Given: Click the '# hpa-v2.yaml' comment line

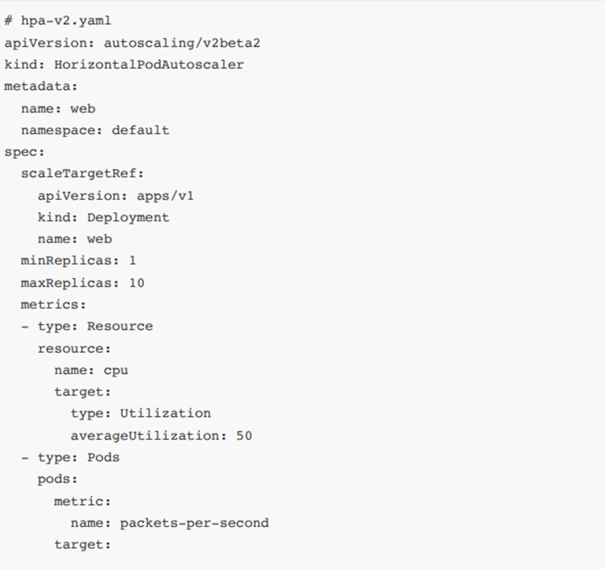Looking at the screenshot, I should [x=57, y=21].
